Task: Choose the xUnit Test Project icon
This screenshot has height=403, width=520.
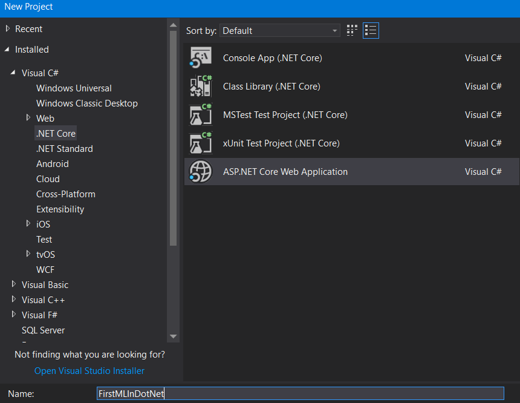Action: pos(201,143)
